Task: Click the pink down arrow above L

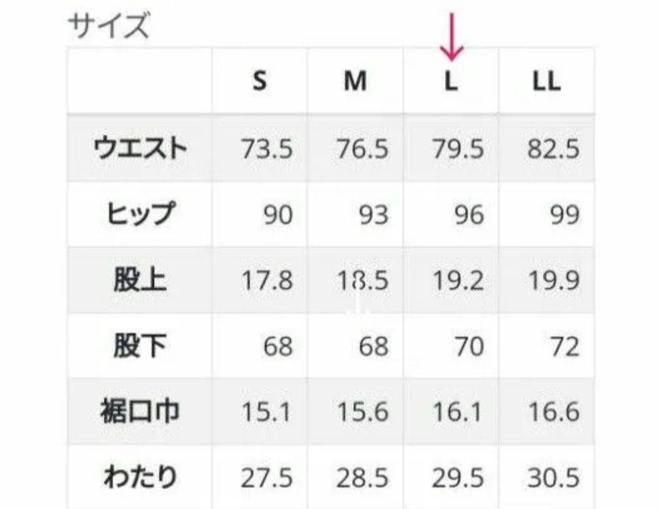Action: 452,35
